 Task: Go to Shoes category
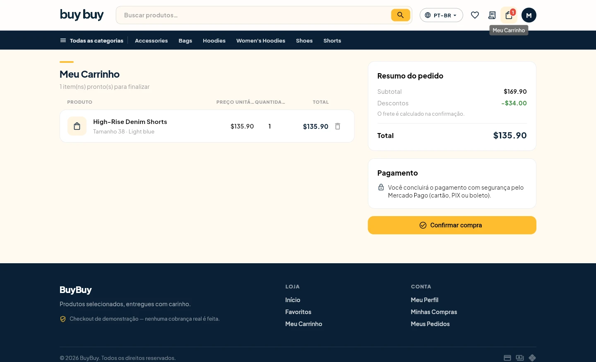point(304,40)
